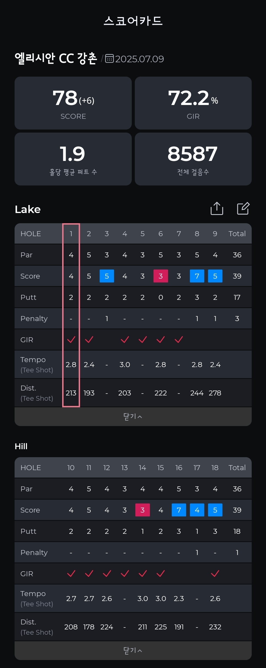Tap the GIR checkmark for hole 18

(215, 573)
